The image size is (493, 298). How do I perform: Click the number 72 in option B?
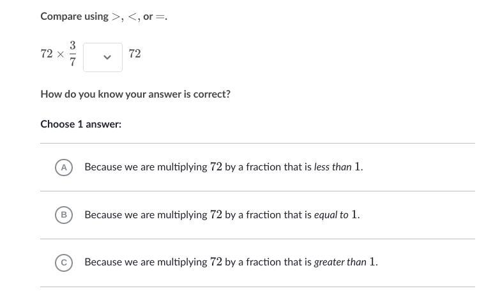(x=216, y=215)
